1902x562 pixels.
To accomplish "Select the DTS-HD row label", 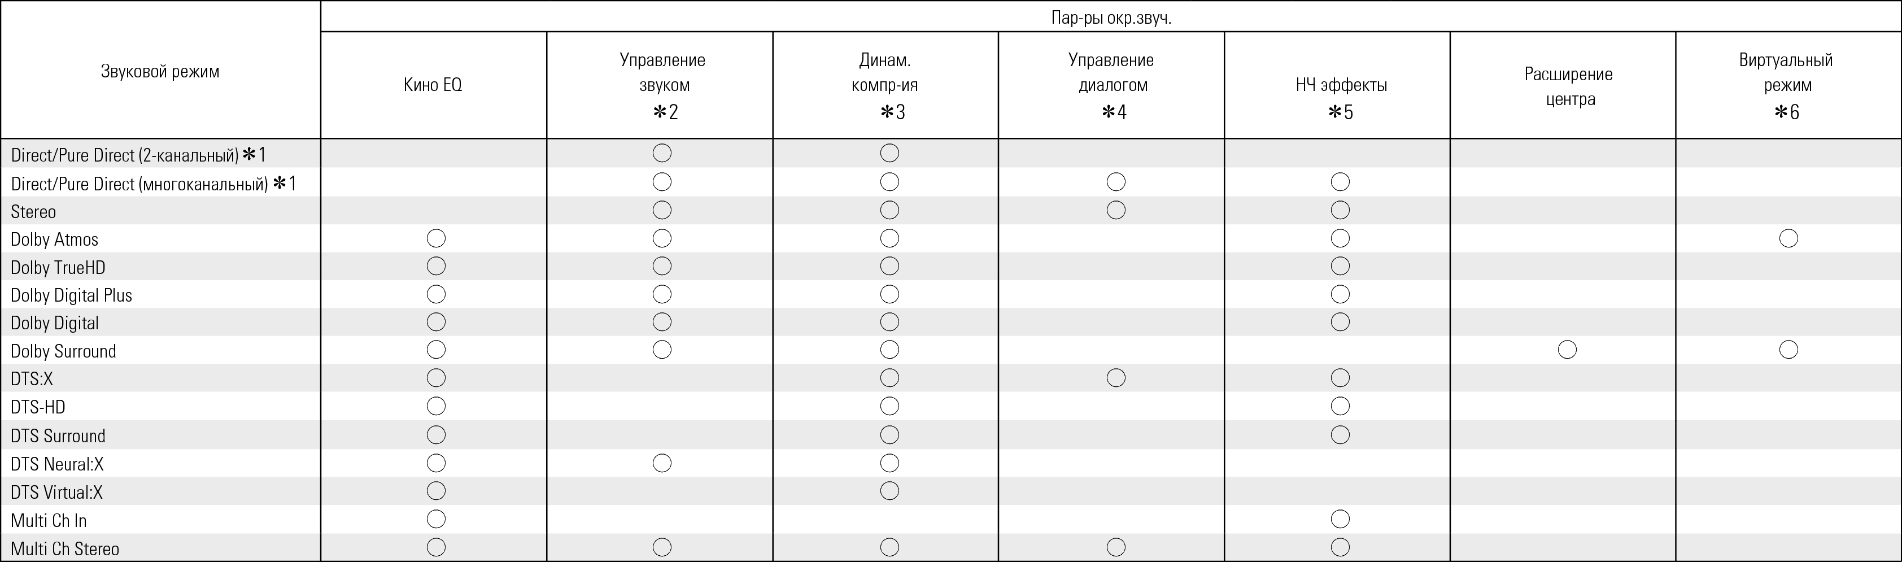I will (x=39, y=407).
